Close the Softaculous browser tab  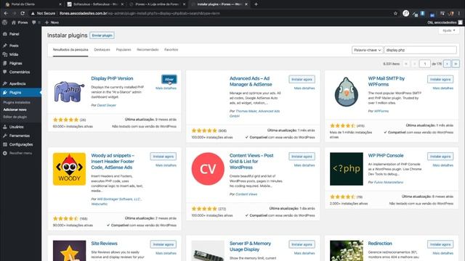pos(122,4)
